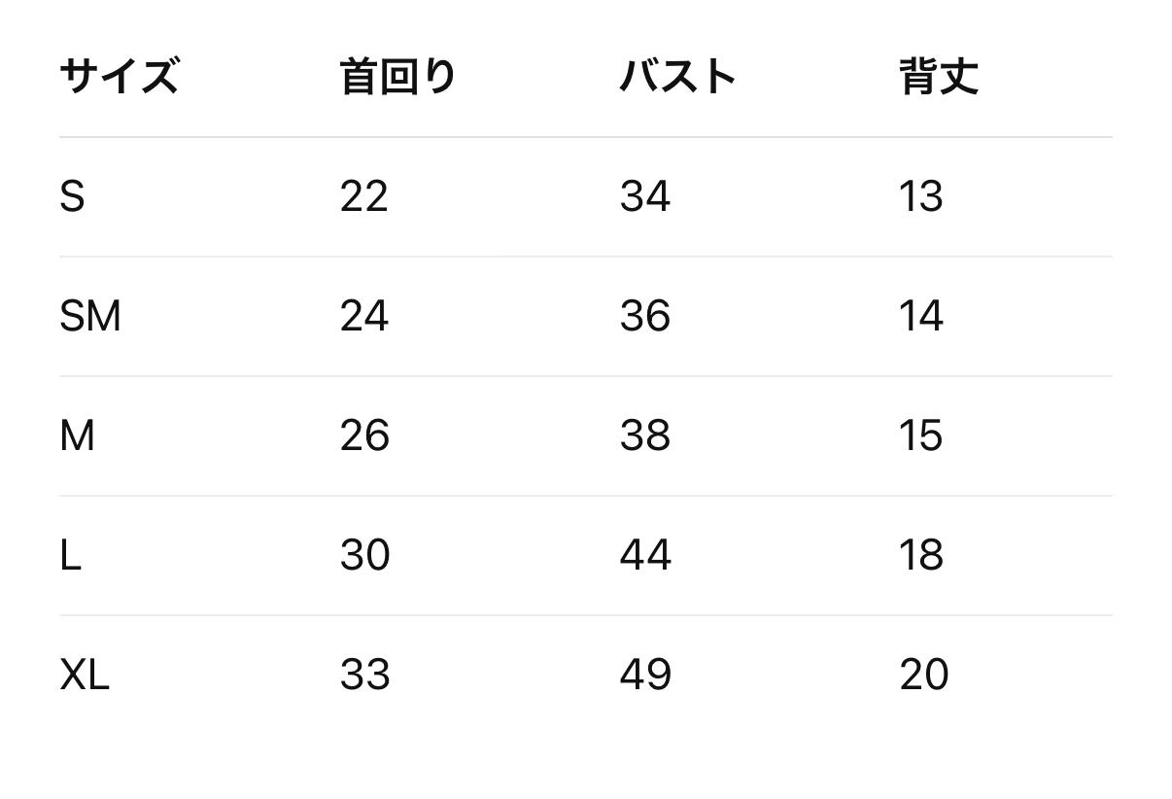The height and width of the screenshot is (799, 1172).
Task: Select bust value 34 in S row
Action: coord(644,196)
